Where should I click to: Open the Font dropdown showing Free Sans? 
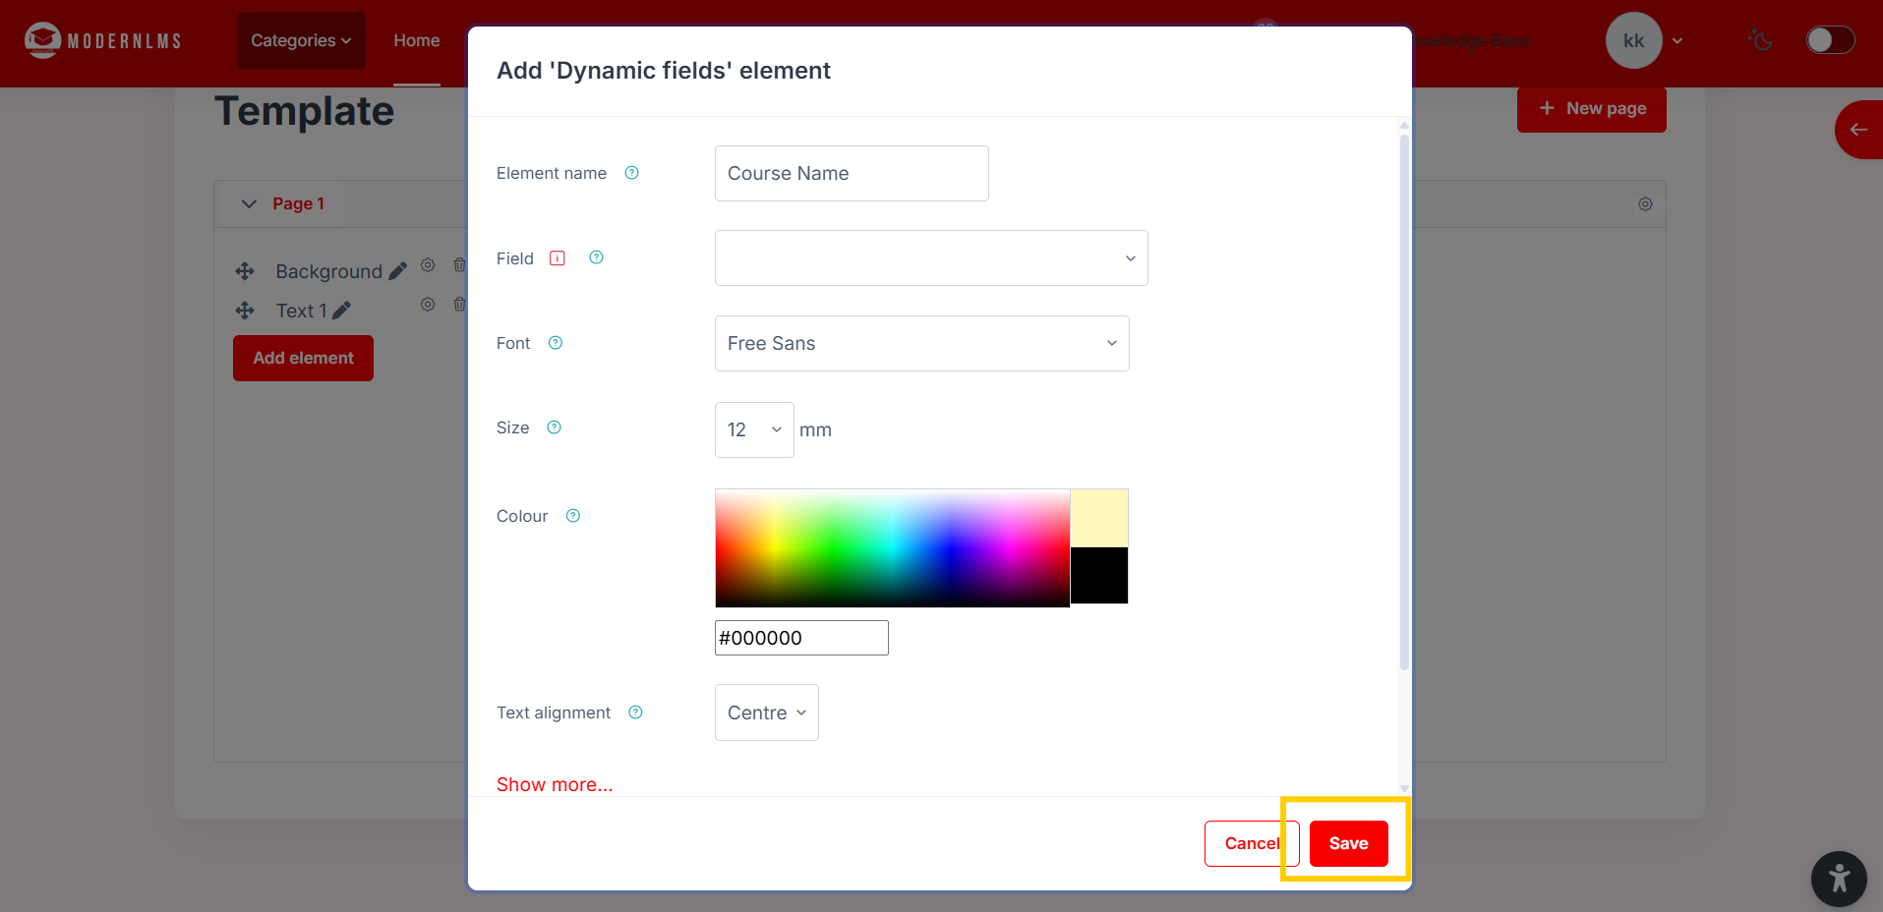[x=921, y=343]
